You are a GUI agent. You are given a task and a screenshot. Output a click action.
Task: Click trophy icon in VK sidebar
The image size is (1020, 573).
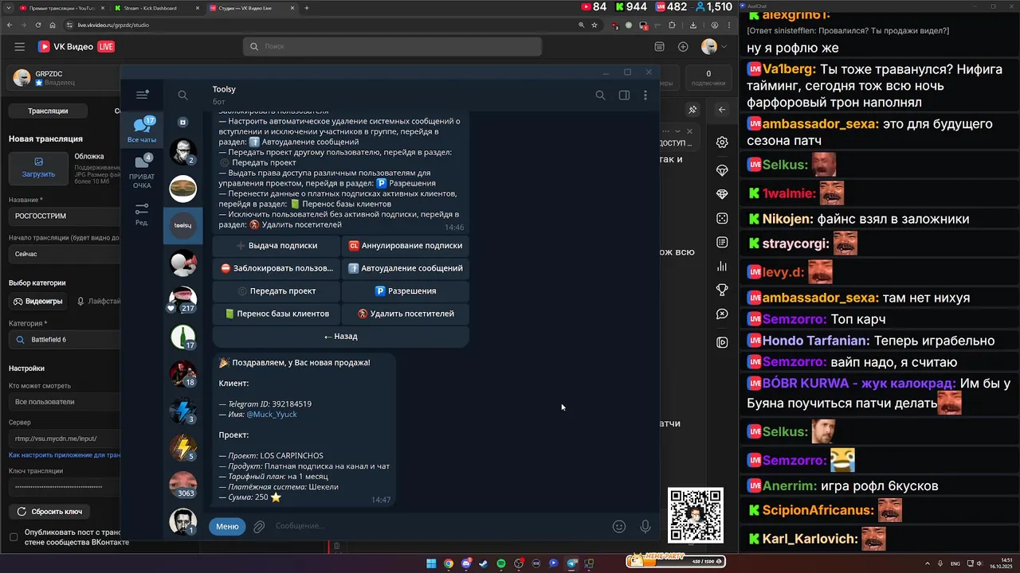[x=722, y=290]
